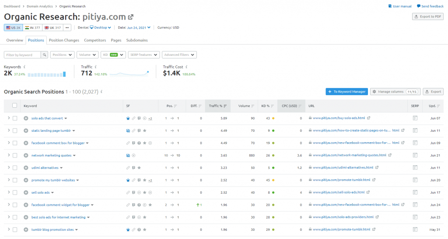Click crown SERP feature for 'solo ads that convert'

tap(128, 118)
